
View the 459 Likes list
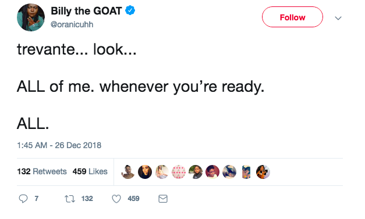point(90,171)
